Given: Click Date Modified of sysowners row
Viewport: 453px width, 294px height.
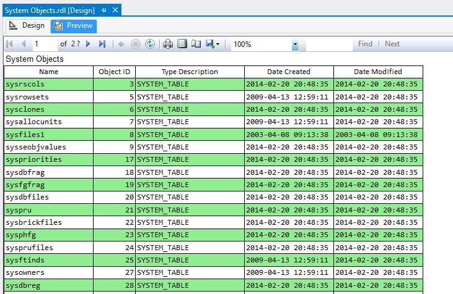Looking at the screenshot, I should (x=378, y=273).
